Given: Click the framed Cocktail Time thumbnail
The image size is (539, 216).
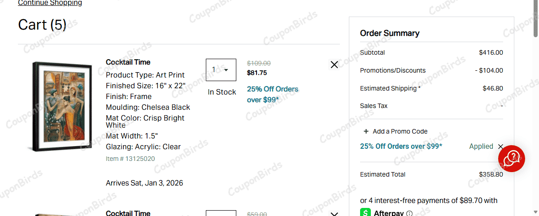Looking at the screenshot, I should pos(59,106).
